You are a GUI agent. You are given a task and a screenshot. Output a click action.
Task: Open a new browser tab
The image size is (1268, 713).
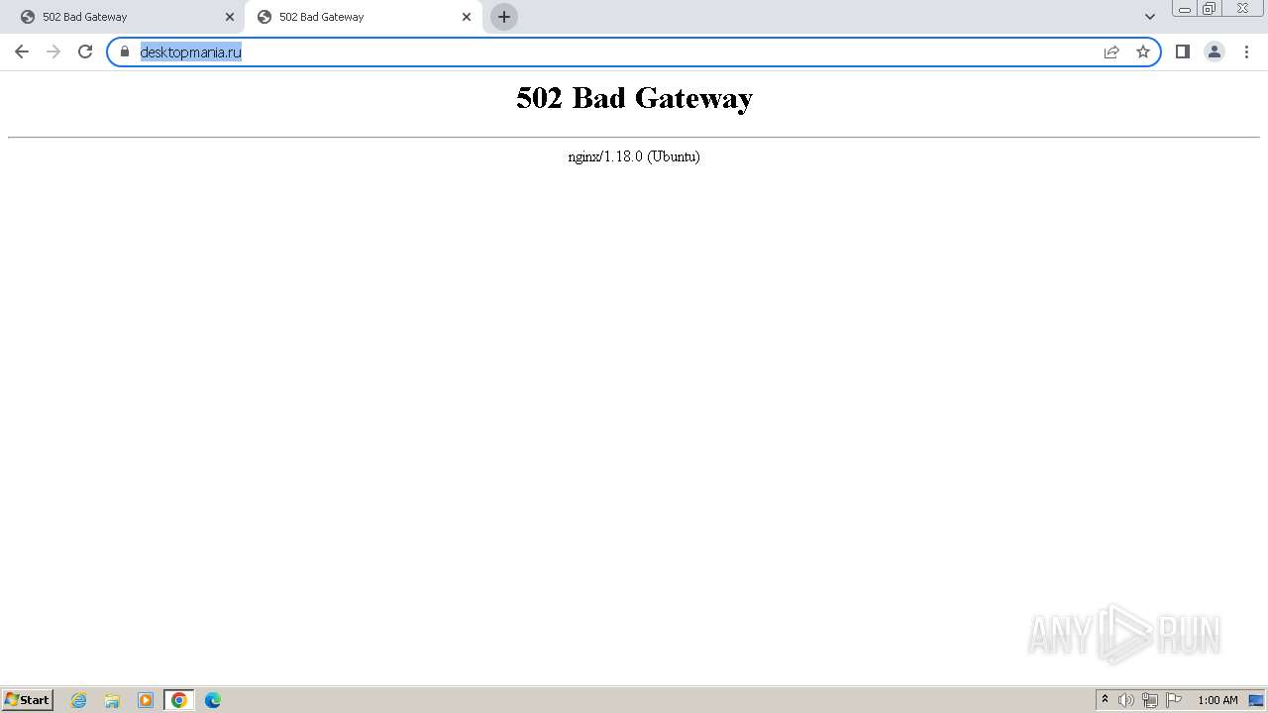click(x=504, y=17)
